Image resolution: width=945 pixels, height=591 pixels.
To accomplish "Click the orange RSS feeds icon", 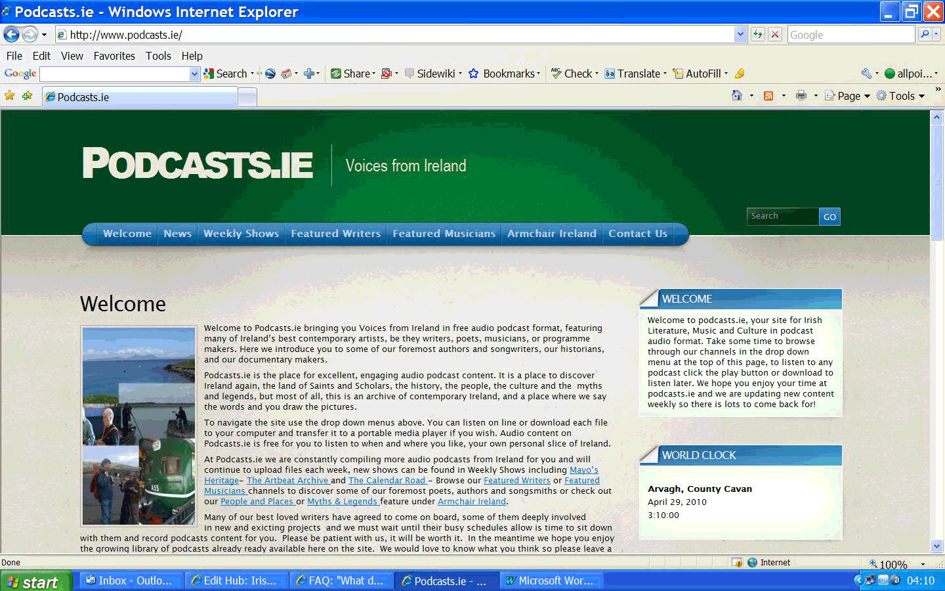I will pos(768,96).
